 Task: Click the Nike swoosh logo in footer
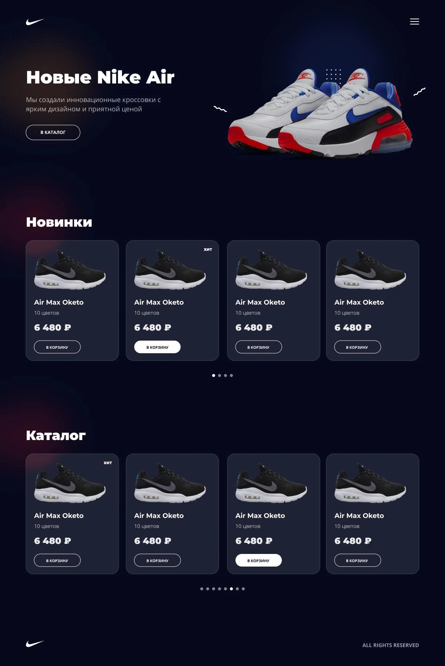35,644
